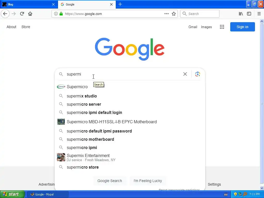The width and height of the screenshot is (264, 198).
Task: Click I'm Feeling Lucky button
Action: (148, 181)
